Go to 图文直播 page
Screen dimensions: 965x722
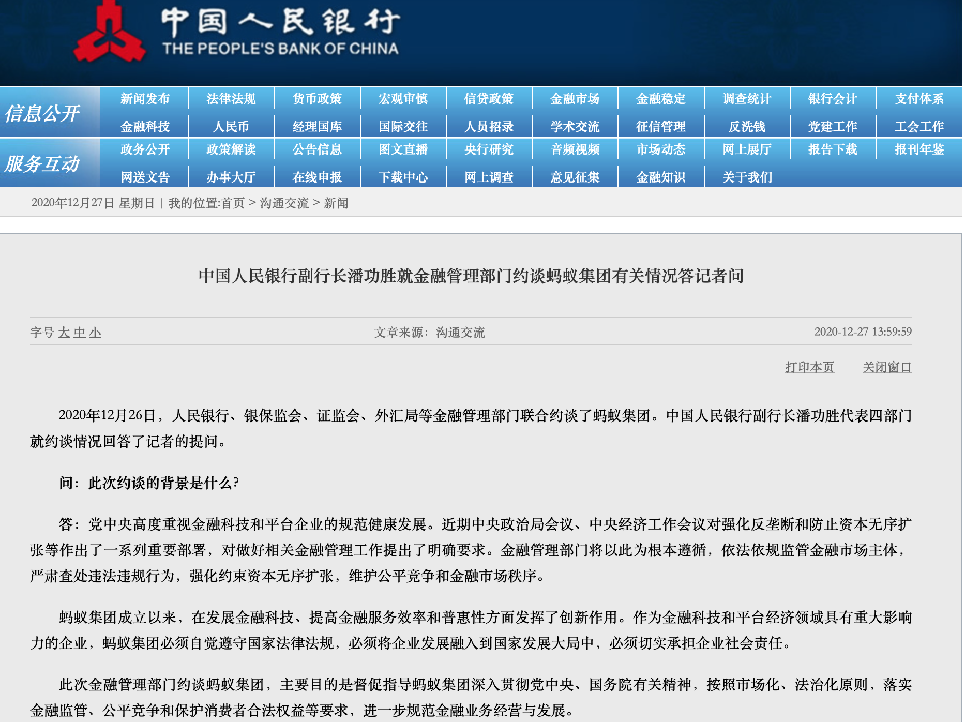point(403,149)
